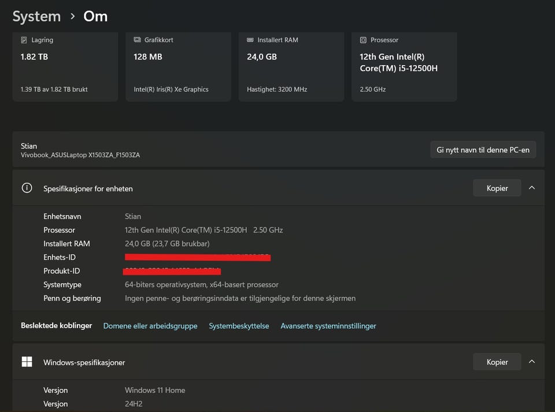Click the Om breadcrumb heading

[95, 16]
